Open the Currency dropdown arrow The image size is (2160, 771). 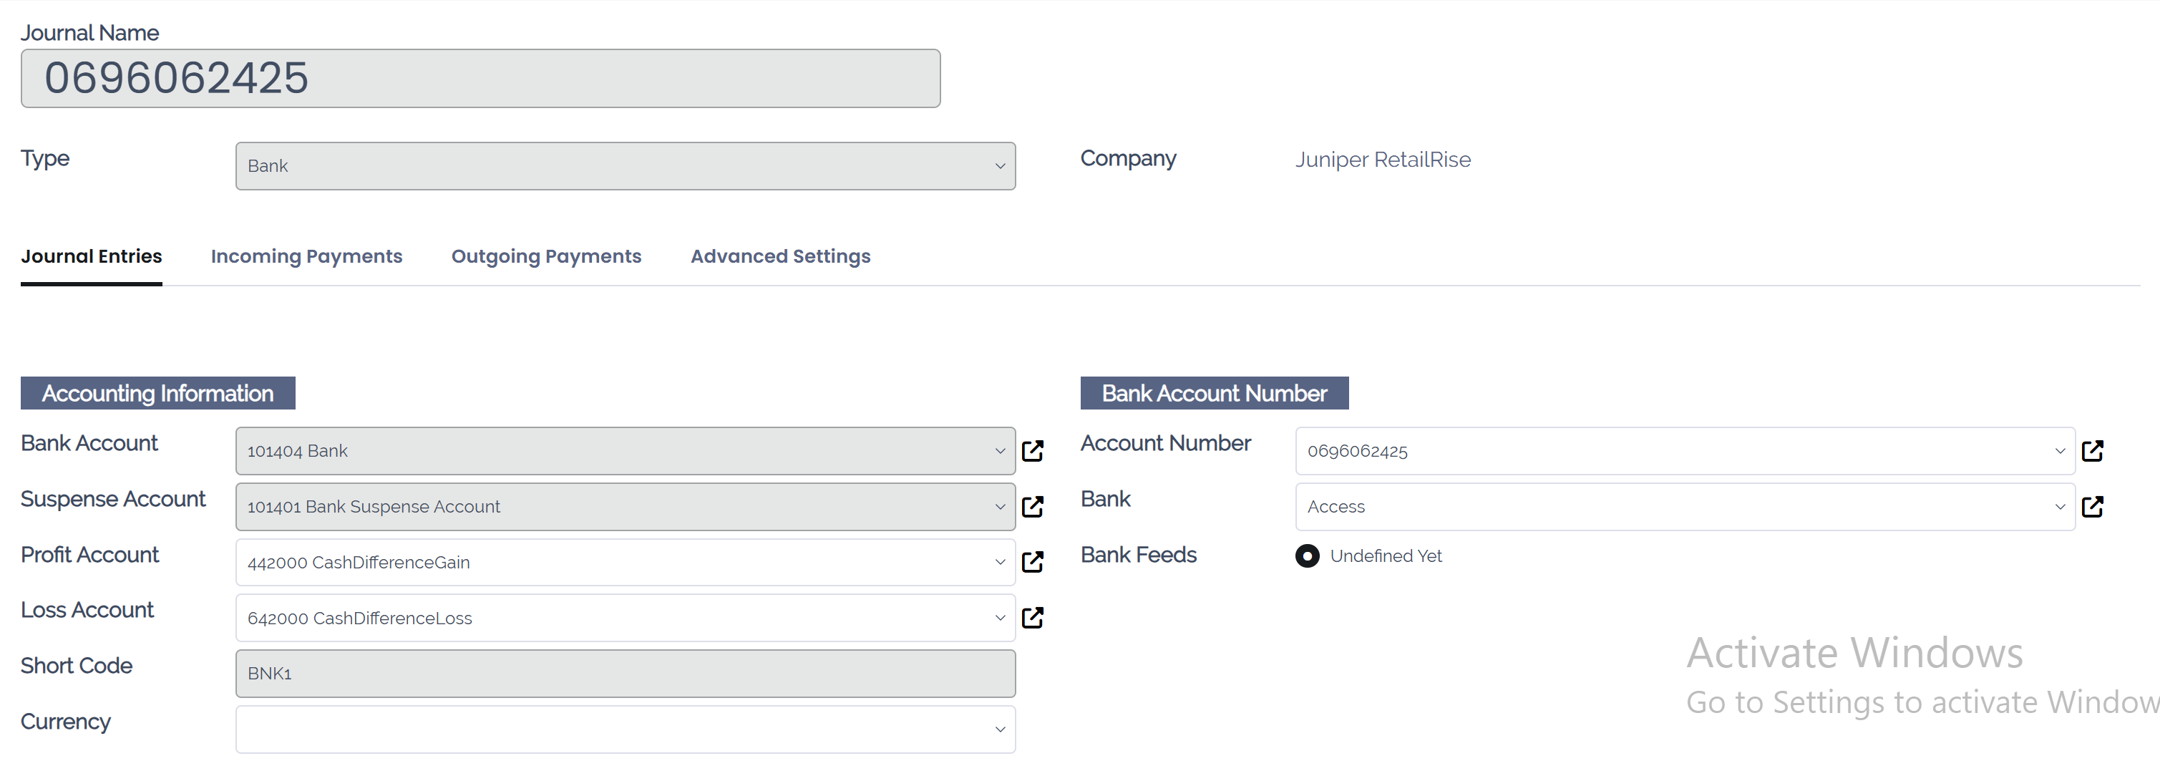pos(1000,729)
